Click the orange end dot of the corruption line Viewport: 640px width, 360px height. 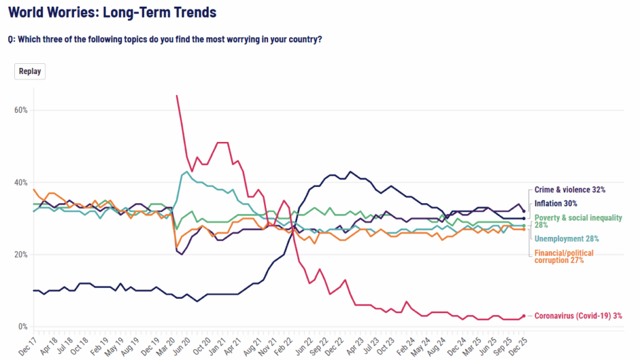coord(523,229)
